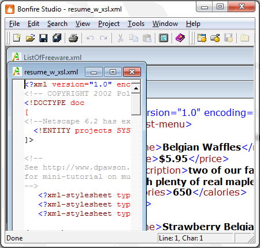260x248 pixels.
Task: Open the Tools menu
Action: pos(136,24)
